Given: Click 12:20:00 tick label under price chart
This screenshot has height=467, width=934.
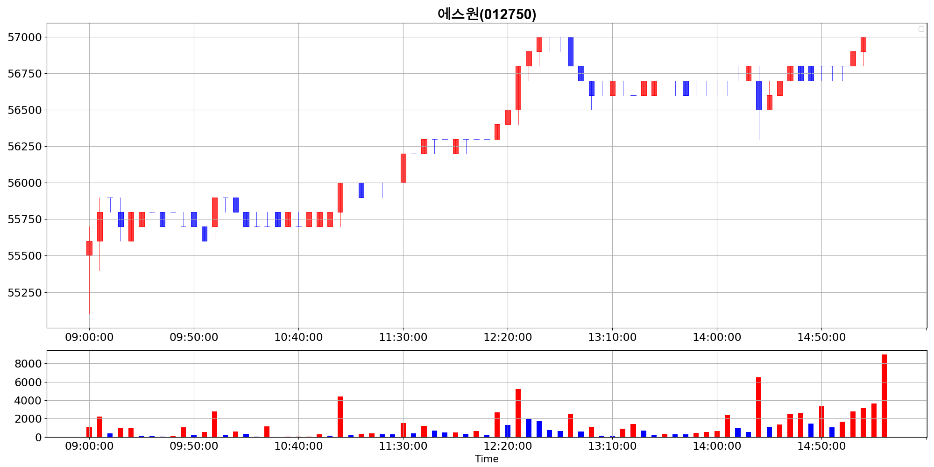Looking at the screenshot, I should (508, 337).
